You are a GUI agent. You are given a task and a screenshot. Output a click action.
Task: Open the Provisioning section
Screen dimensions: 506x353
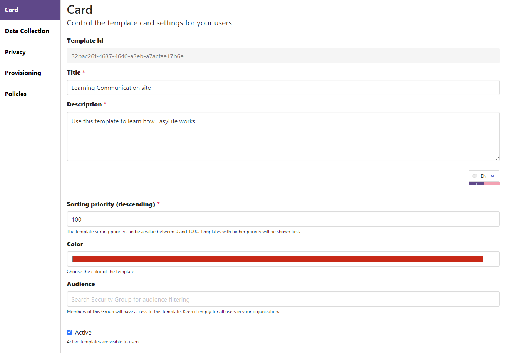click(x=23, y=73)
